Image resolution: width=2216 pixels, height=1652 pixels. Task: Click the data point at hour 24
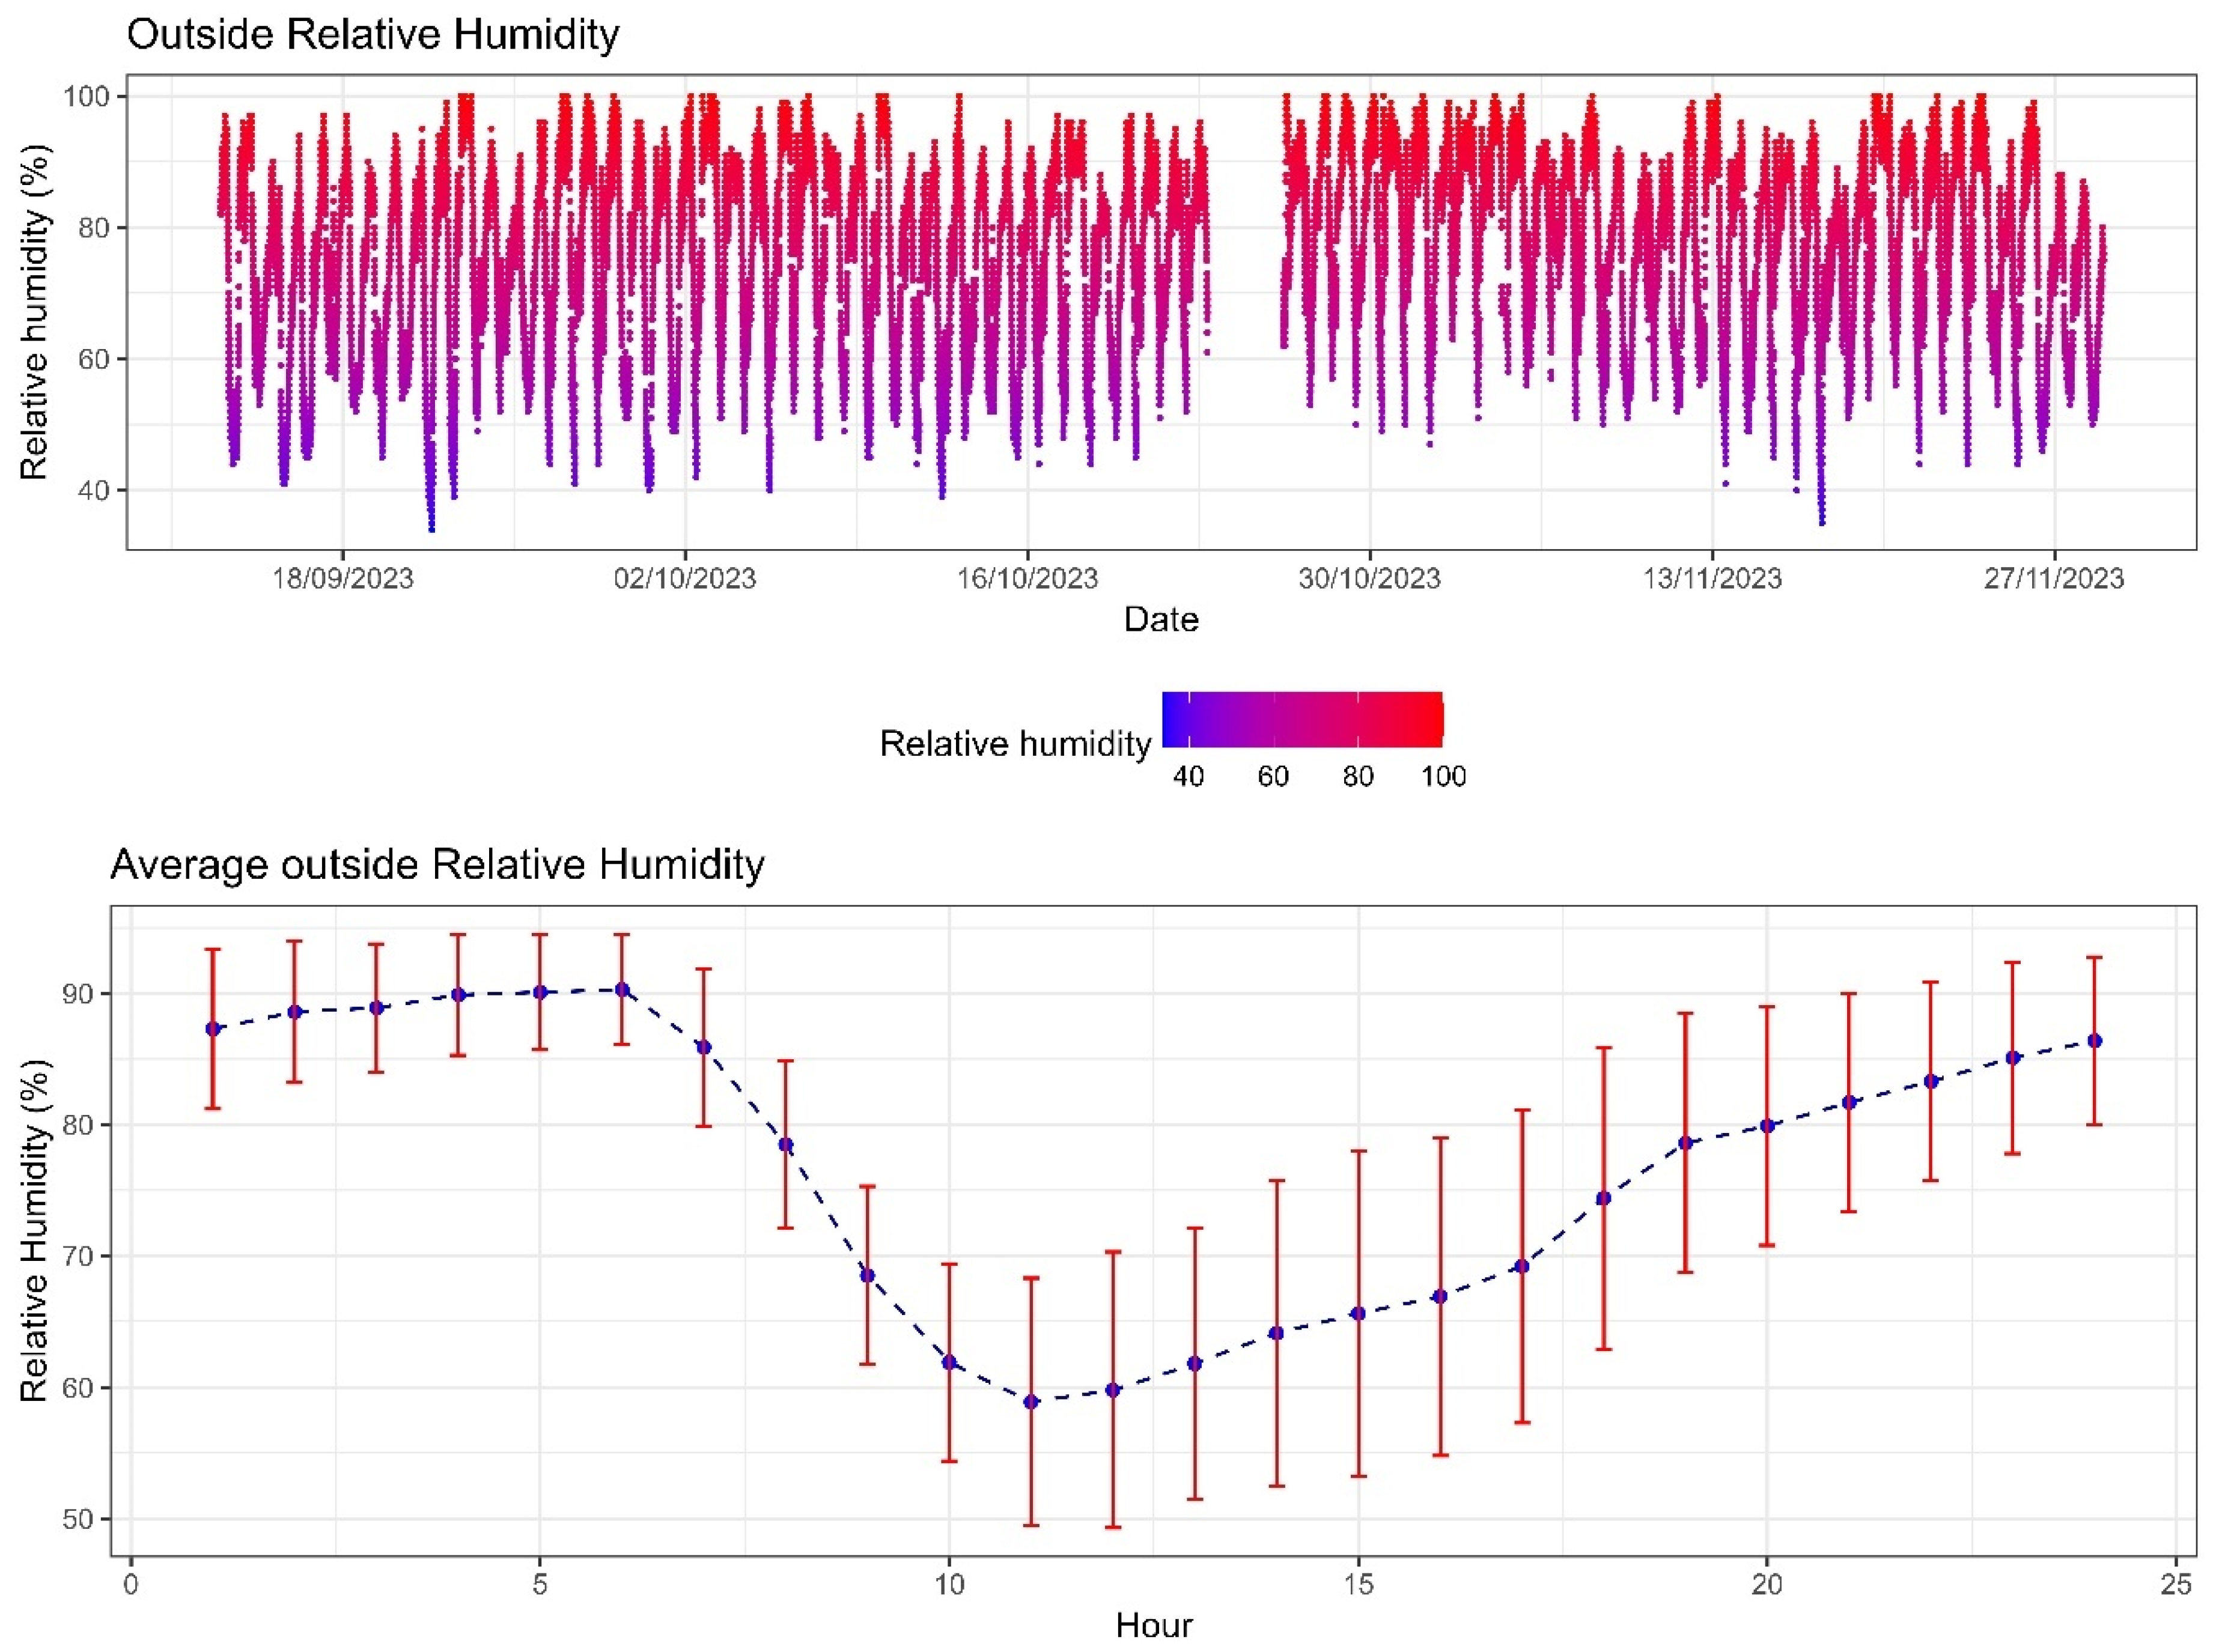click(x=2094, y=1041)
